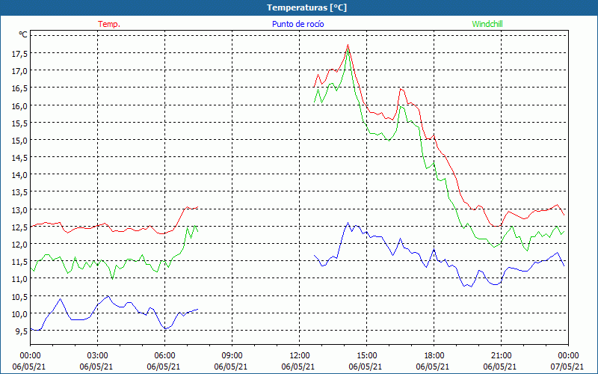Click the 06/05/21 date under 12:00

298,367
